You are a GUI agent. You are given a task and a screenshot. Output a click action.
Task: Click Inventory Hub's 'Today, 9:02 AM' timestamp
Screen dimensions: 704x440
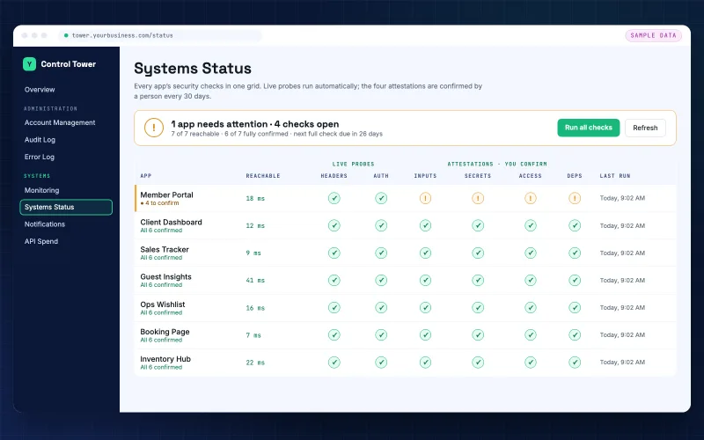622,363
